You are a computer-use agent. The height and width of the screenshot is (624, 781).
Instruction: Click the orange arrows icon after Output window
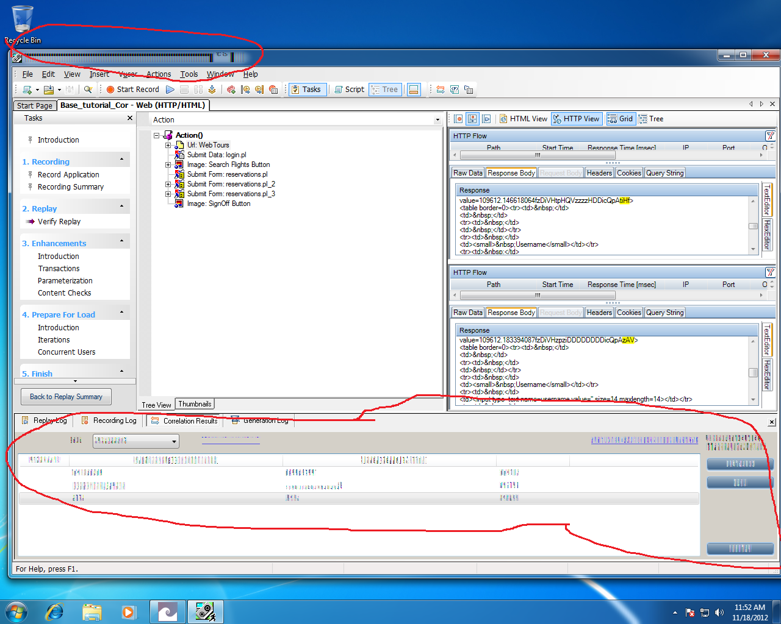click(441, 90)
